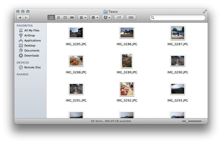Click the Taxco folder title icon

point(106,12)
